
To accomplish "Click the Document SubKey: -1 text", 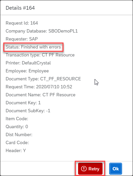I will point(28,111).
